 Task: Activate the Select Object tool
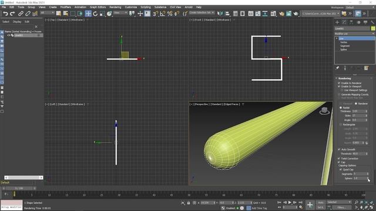[58, 13]
